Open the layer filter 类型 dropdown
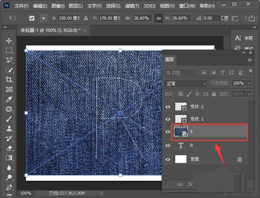This screenshot has height=198, width=260. [180, 73]
